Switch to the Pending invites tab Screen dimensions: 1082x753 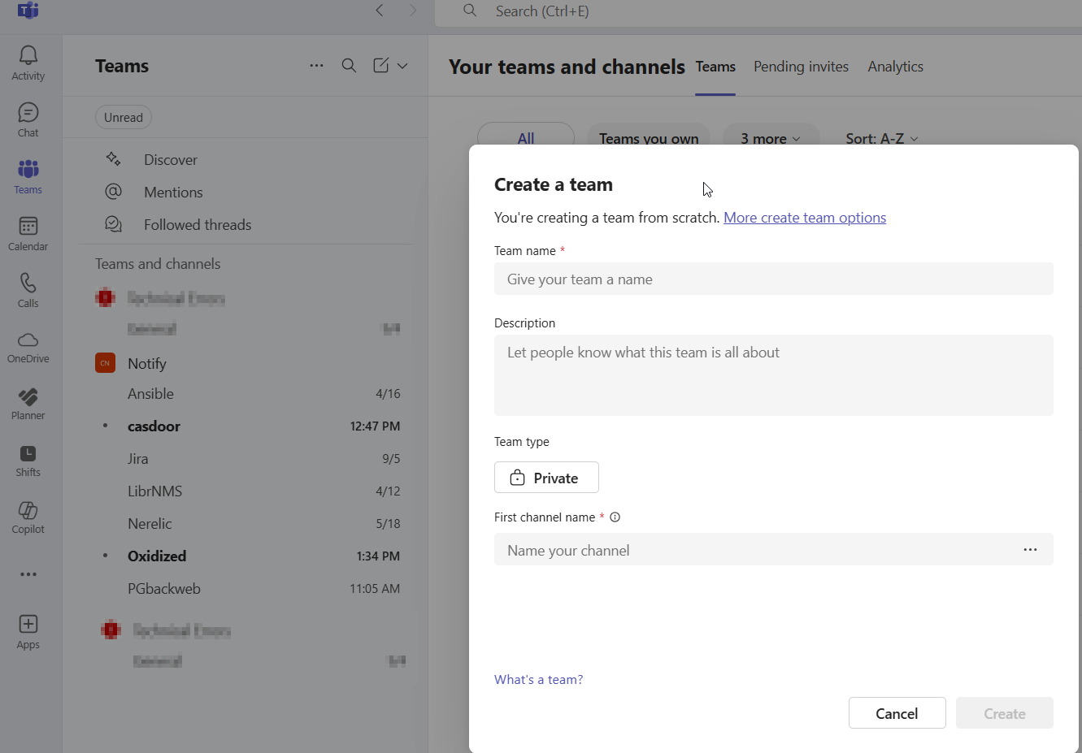[x=801, y=67]
